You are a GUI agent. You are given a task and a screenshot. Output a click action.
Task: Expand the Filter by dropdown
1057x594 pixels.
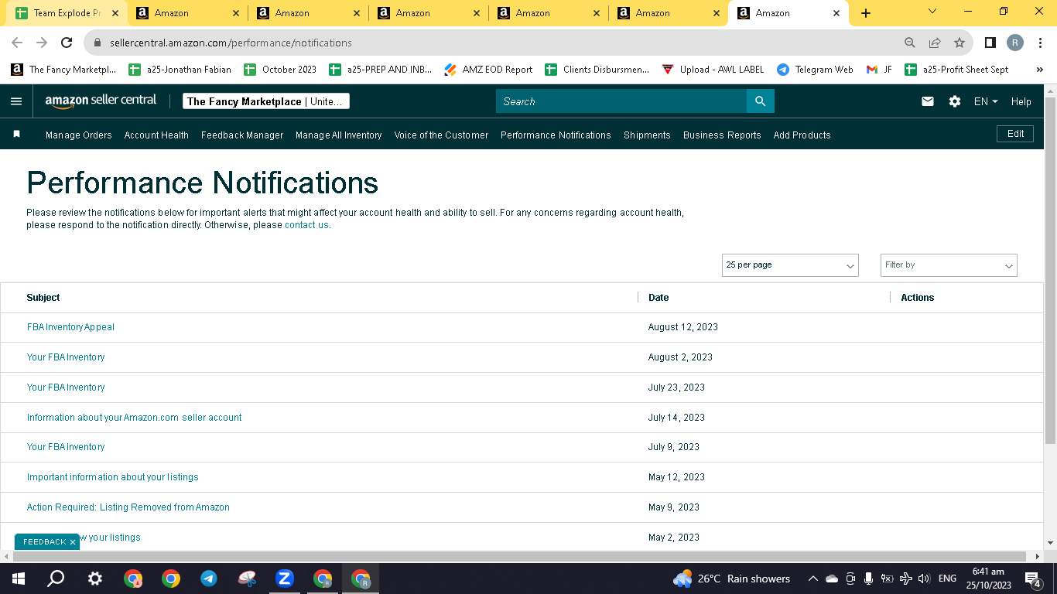point(949,265)
